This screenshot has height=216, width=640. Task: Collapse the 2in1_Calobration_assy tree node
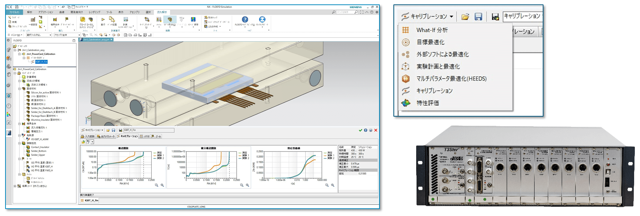click(15, 50)
